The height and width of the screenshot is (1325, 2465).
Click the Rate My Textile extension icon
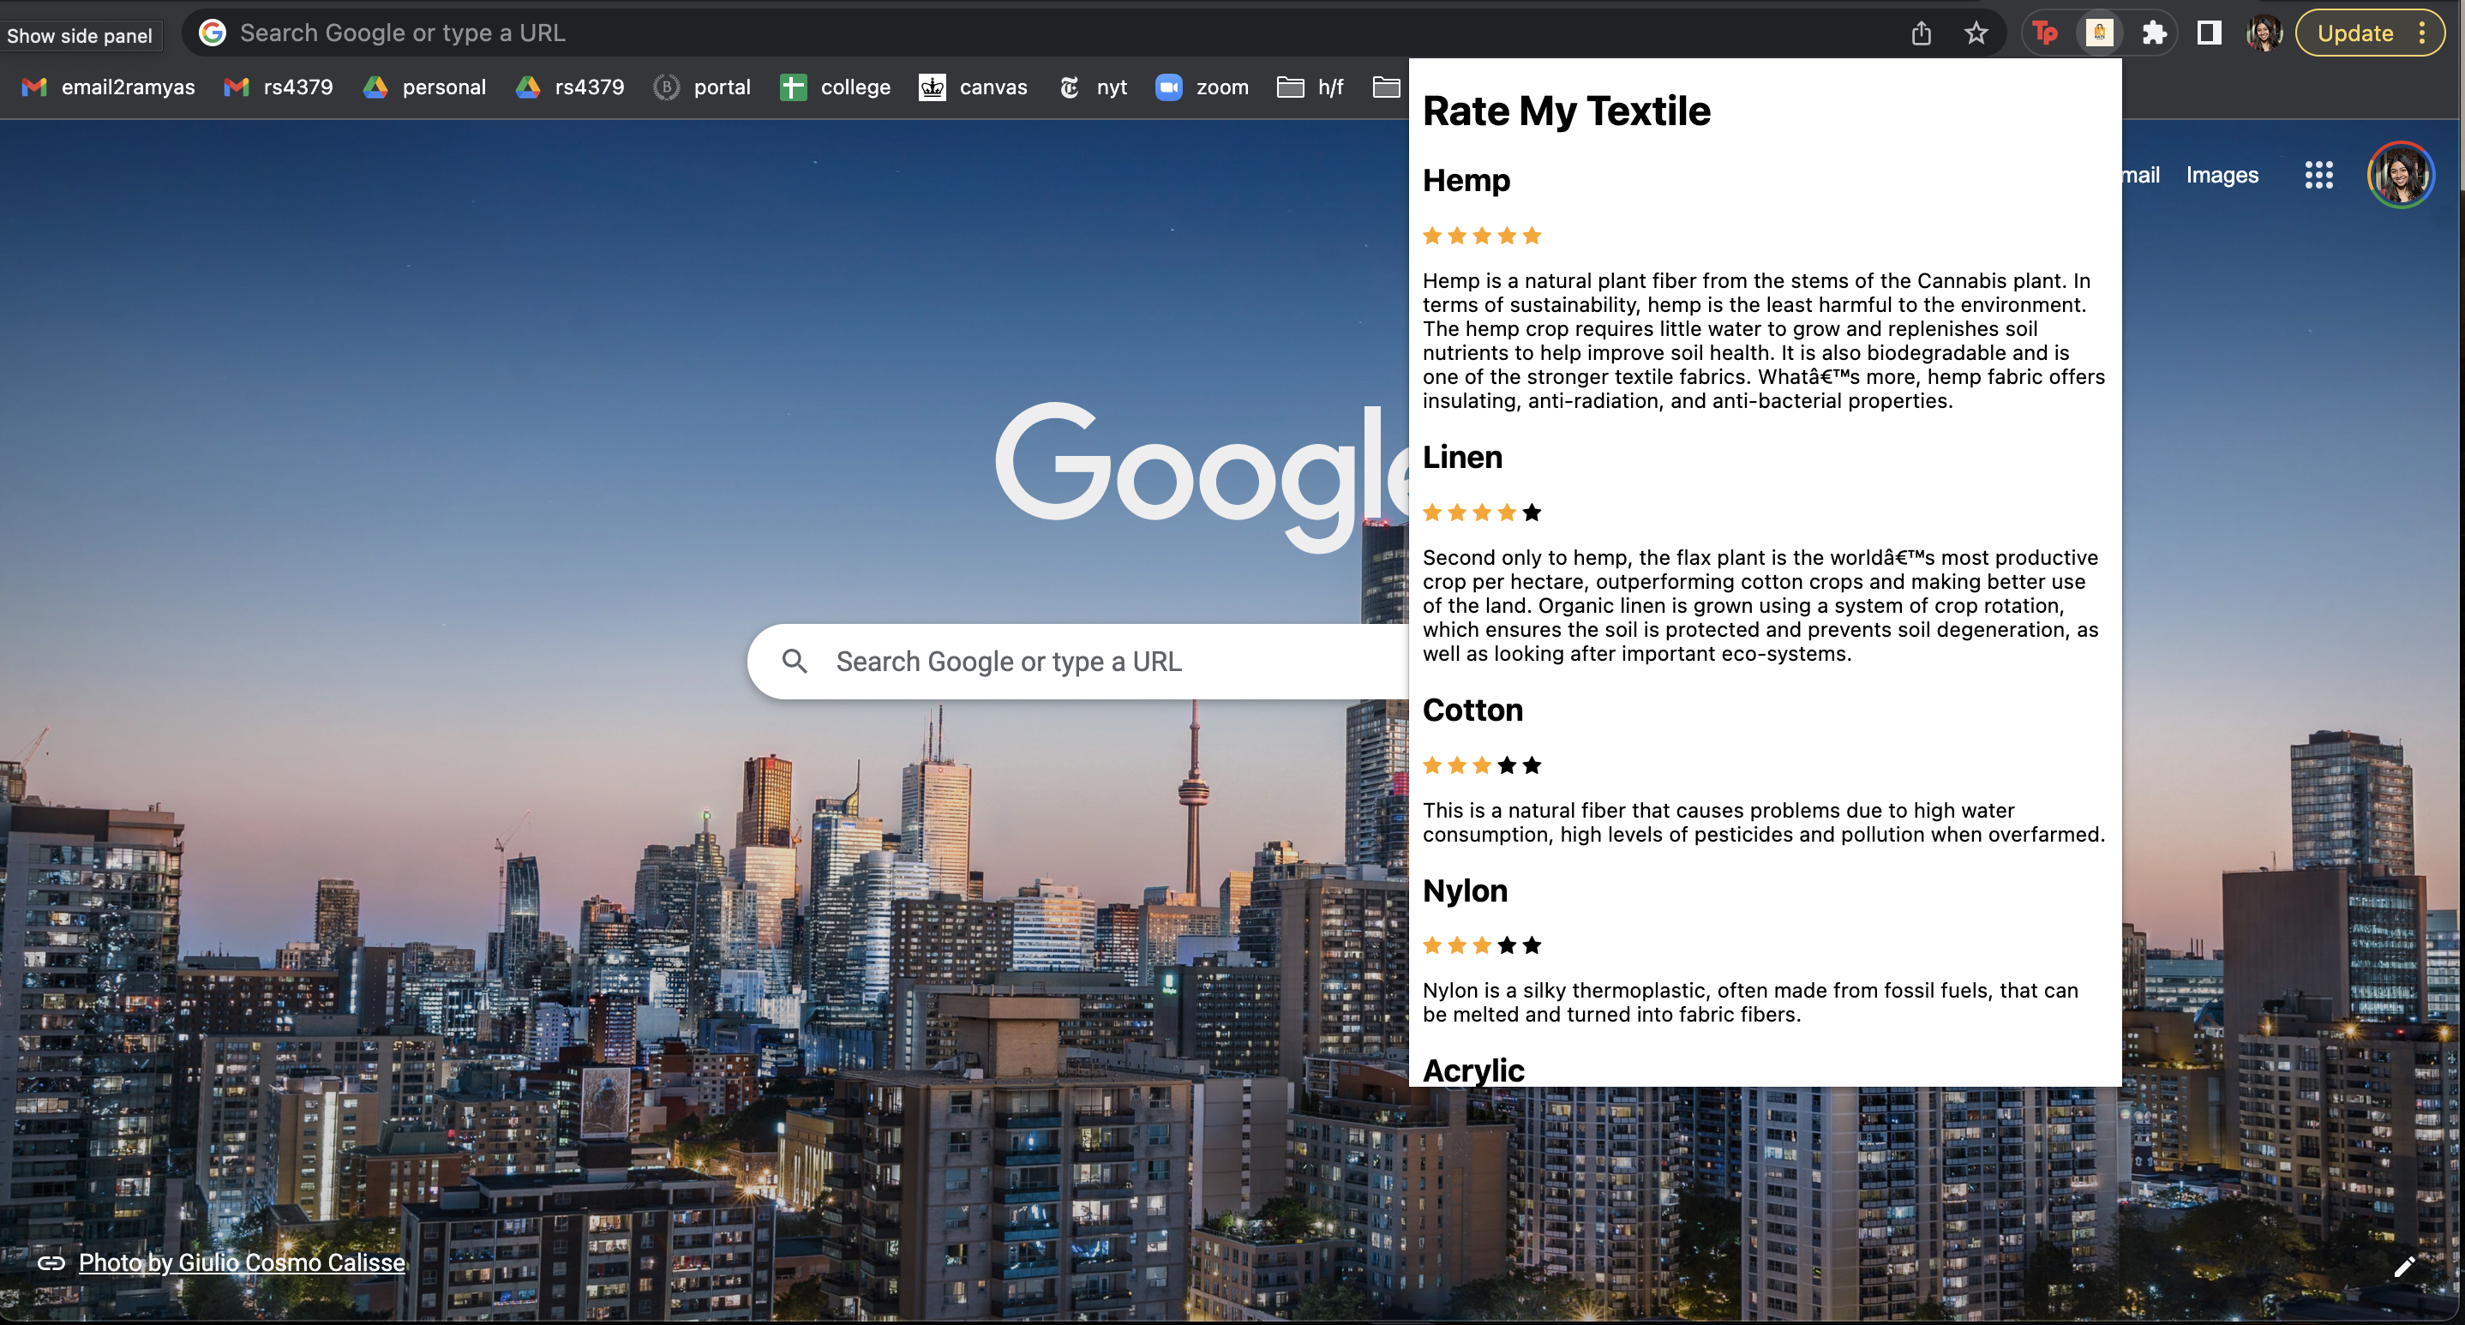pos(2098,33)
